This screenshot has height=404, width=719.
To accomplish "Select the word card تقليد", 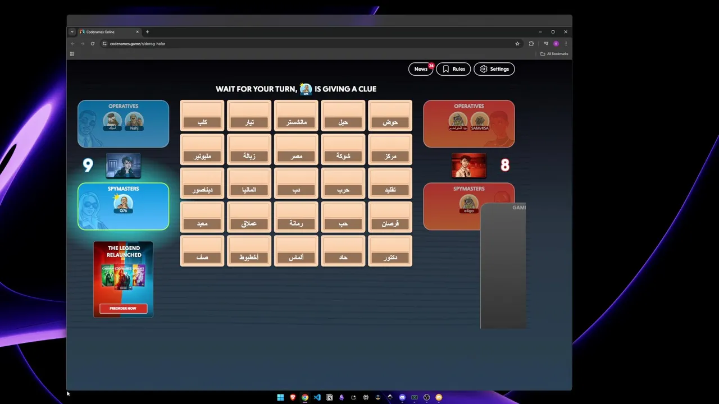I will [390, 183].
